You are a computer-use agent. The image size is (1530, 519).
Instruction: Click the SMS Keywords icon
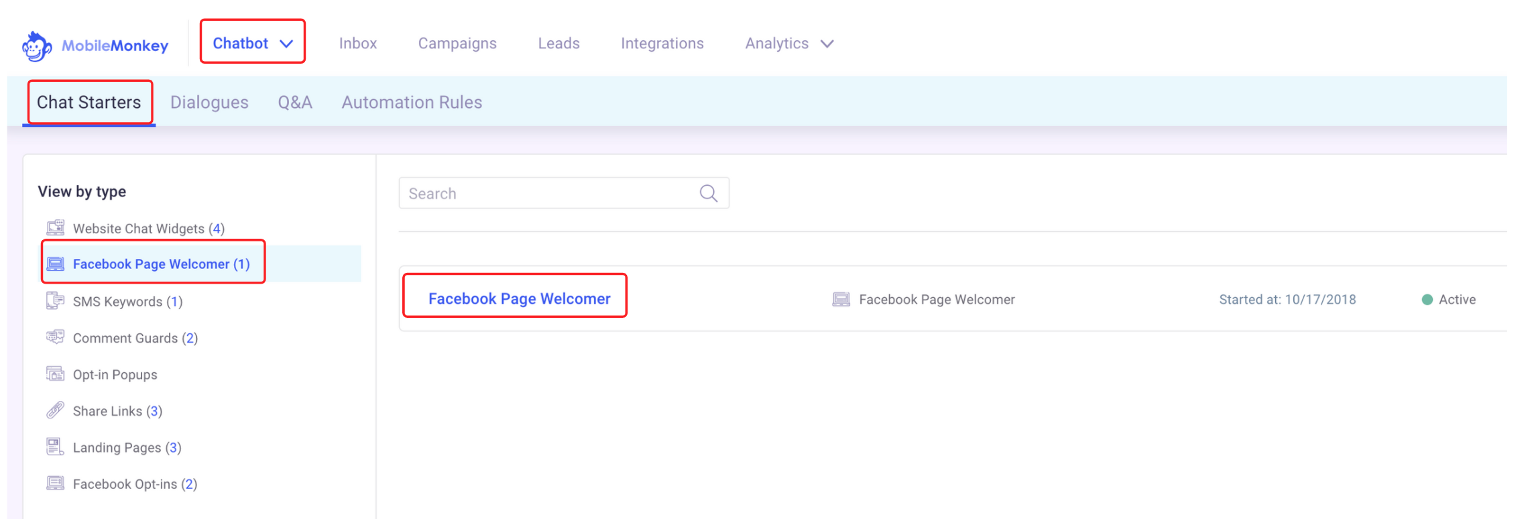point(56,301)
